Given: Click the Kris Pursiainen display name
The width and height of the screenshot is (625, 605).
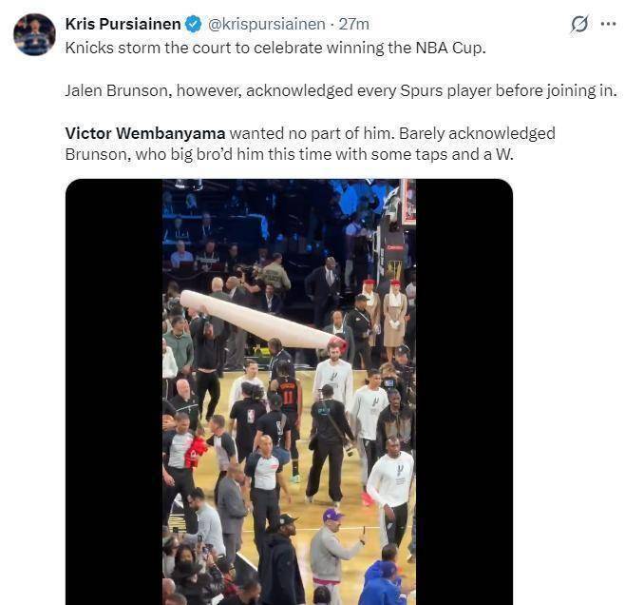Looking at the screenshot, I should [x=123, y=24].
